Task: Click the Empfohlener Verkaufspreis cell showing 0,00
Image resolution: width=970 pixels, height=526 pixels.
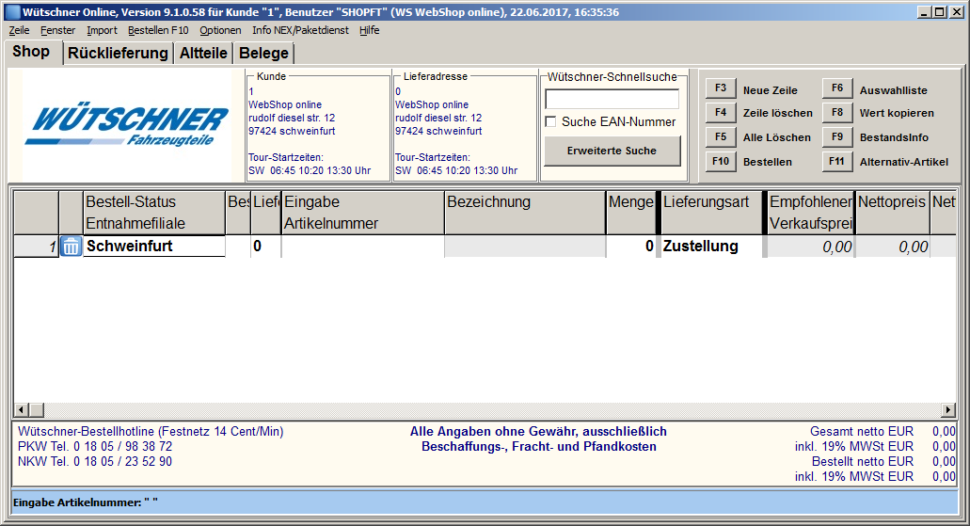Action: pyautogui.click(x=810, y=247)
